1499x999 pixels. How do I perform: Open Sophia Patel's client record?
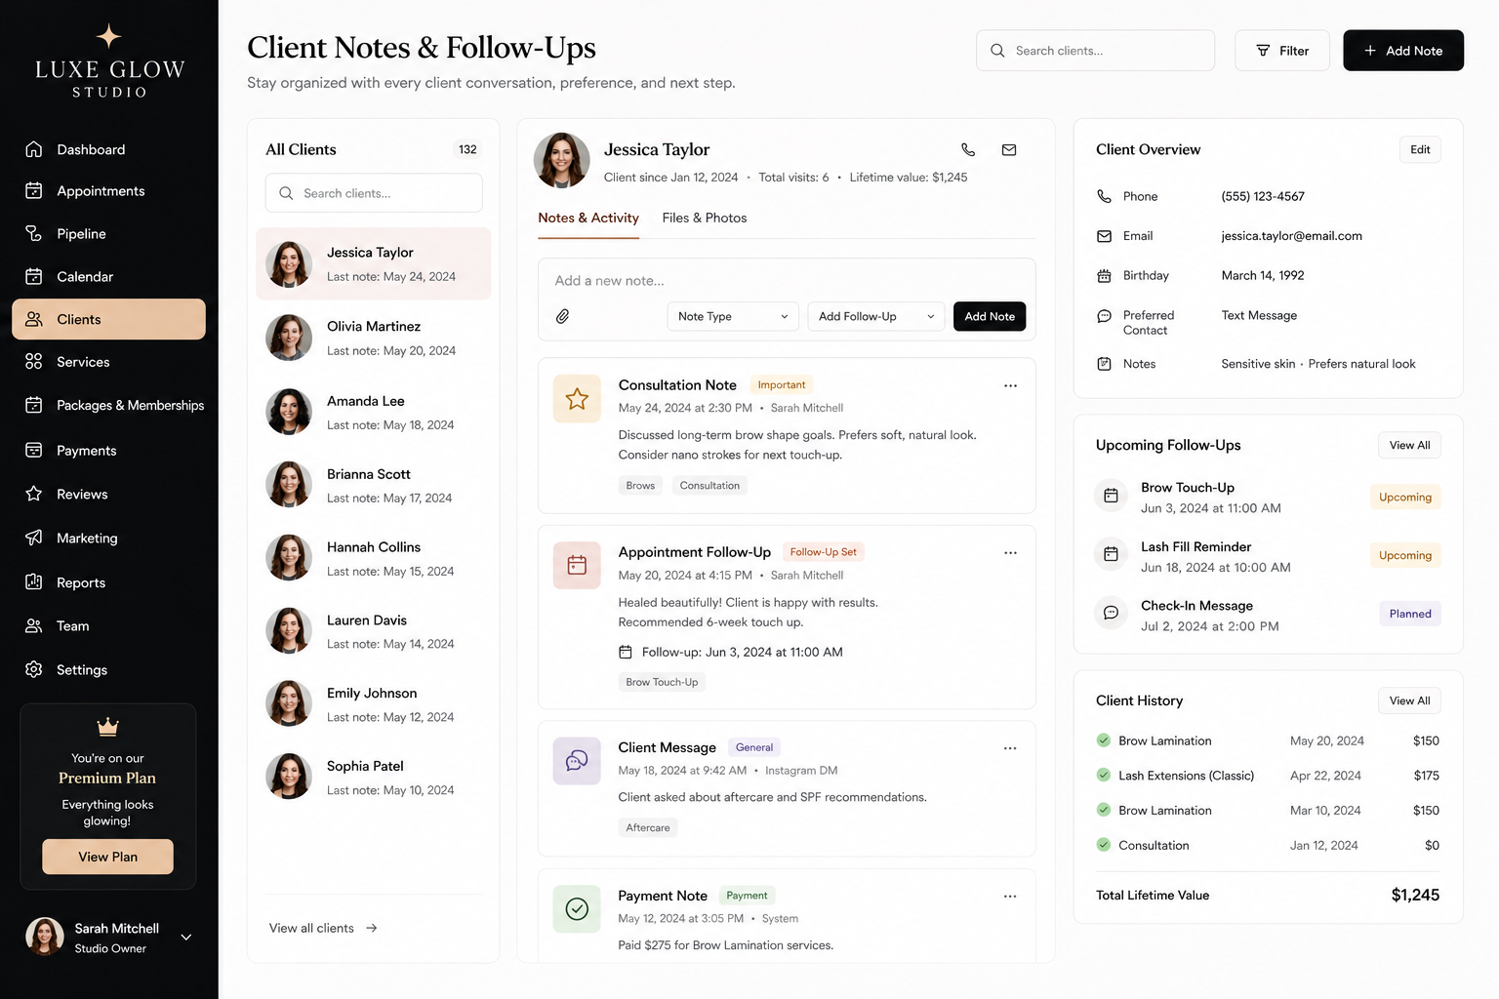[373, 778]
